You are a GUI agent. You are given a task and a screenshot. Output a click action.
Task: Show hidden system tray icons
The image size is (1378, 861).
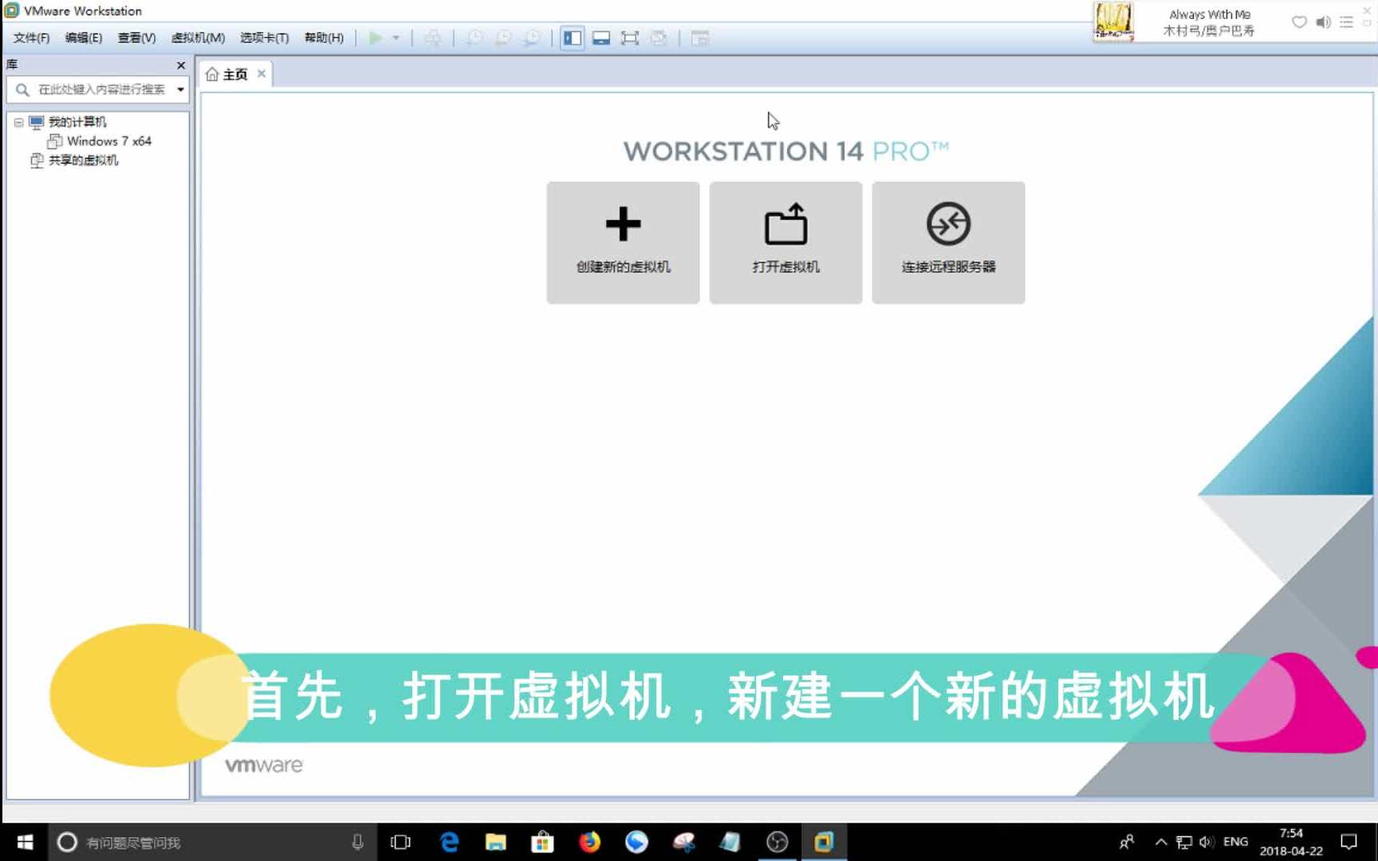tap(1161, 842)
